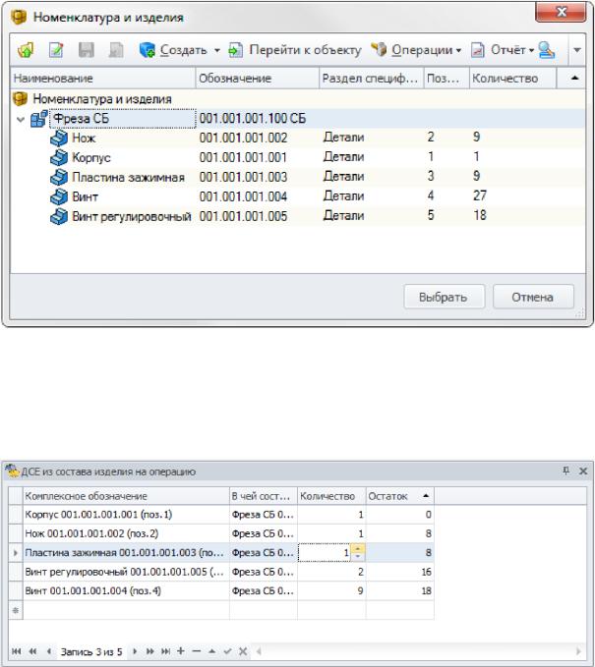
Task: Select the Винт 001.001.001.004 (поз.4) grid row
Action: (x=221, y=591)
